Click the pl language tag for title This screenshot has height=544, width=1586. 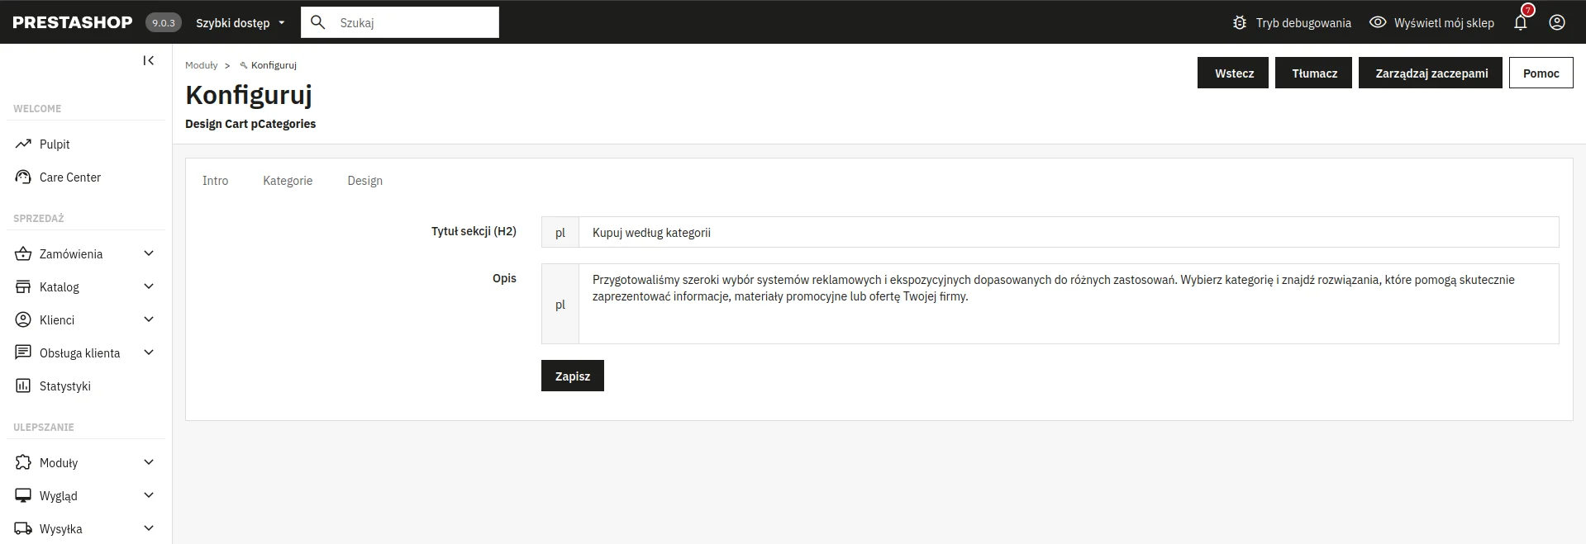click(560, 232)
